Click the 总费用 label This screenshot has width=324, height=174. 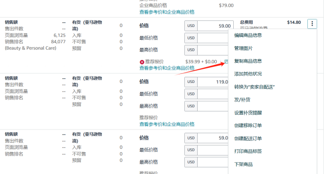pyautogui.click(x=246, y=22)
